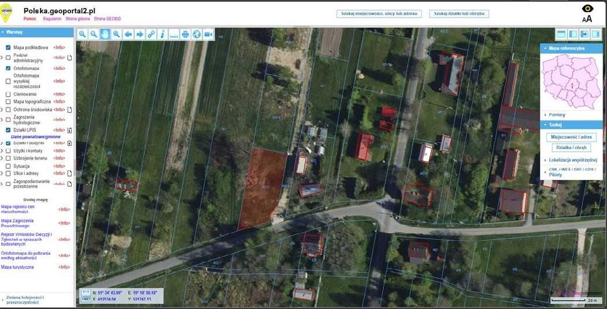Click the print map icon
The image size is (607, 309).
[x=185, y=34]
